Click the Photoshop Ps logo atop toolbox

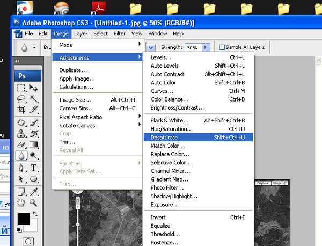(x=28, y=76)
